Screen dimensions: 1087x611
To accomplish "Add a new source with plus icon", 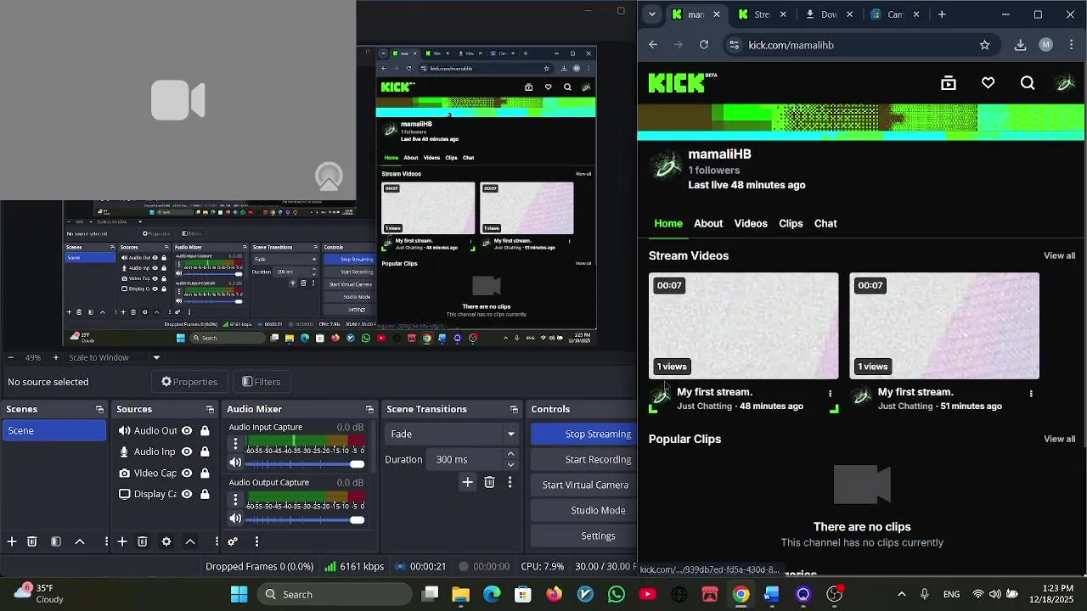I will pyautogui.click(x=122, y=541).
